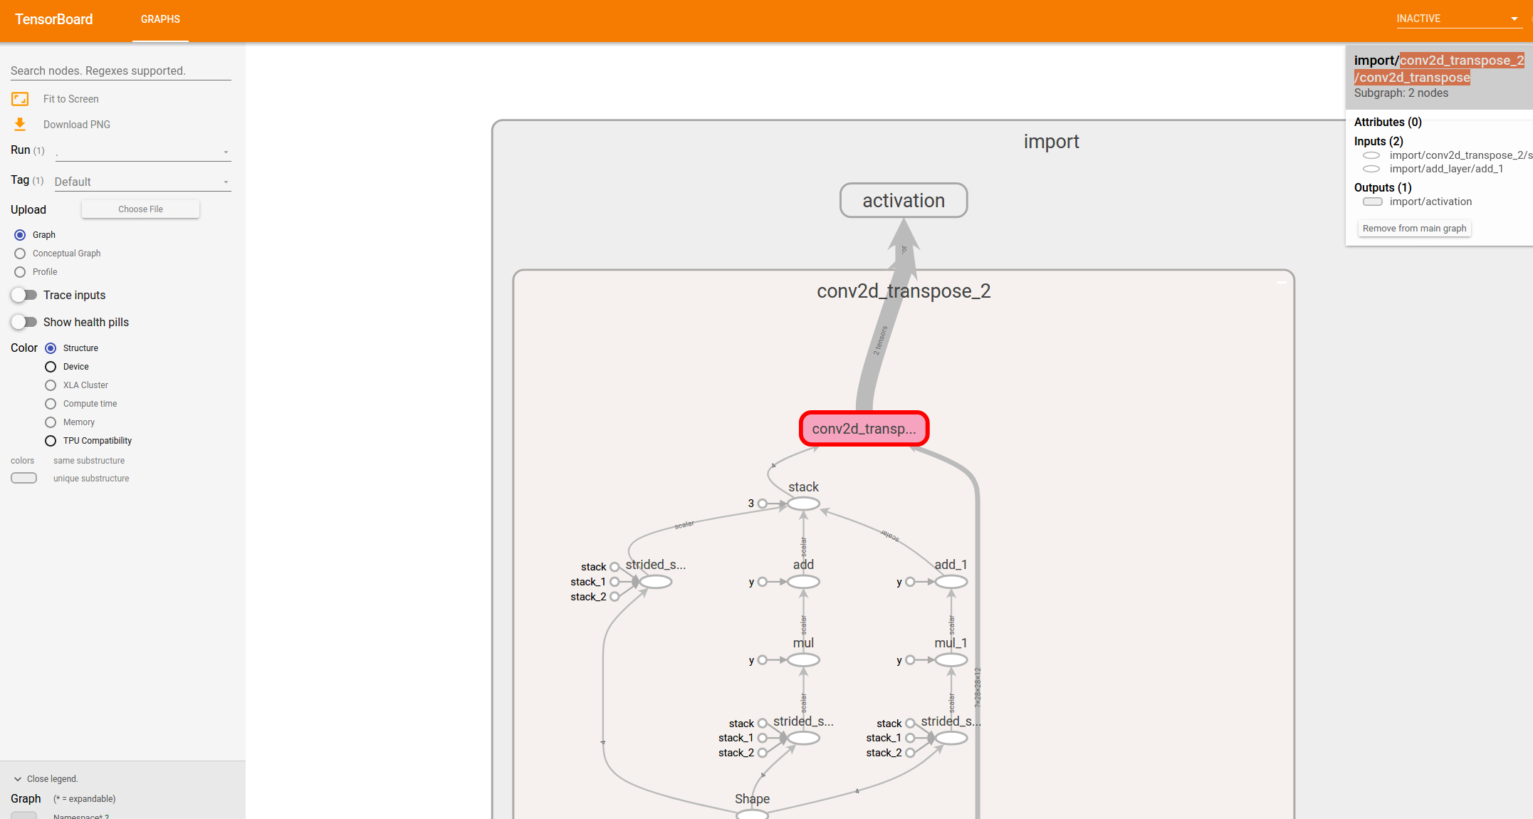Select Conceptual Graph radio button
The image size is (1533, 819).
[20, 254]
